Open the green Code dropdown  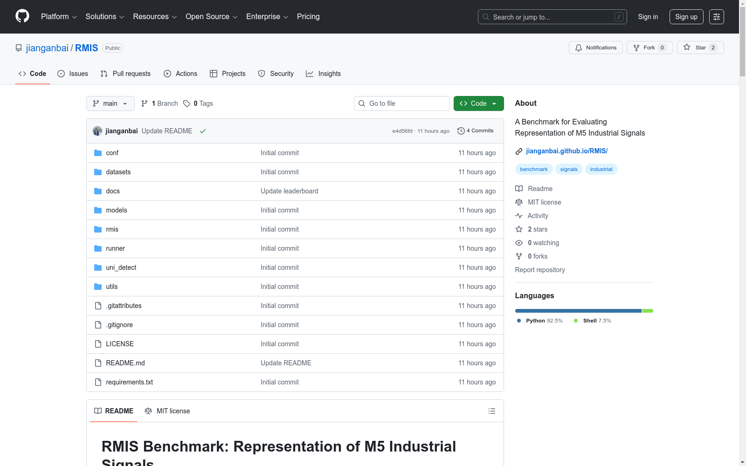[x=479, y=103]
